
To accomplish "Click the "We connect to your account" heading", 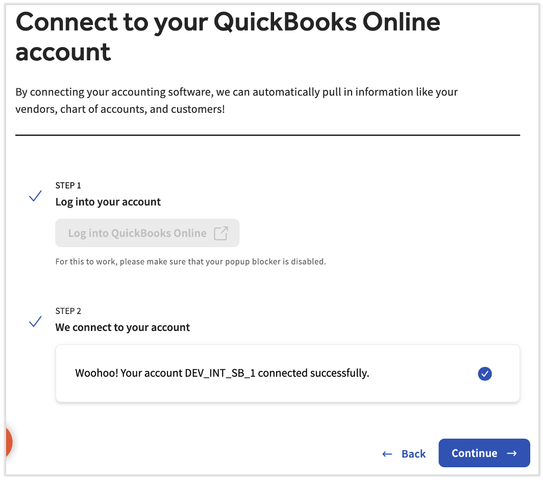I will (122, 327).
